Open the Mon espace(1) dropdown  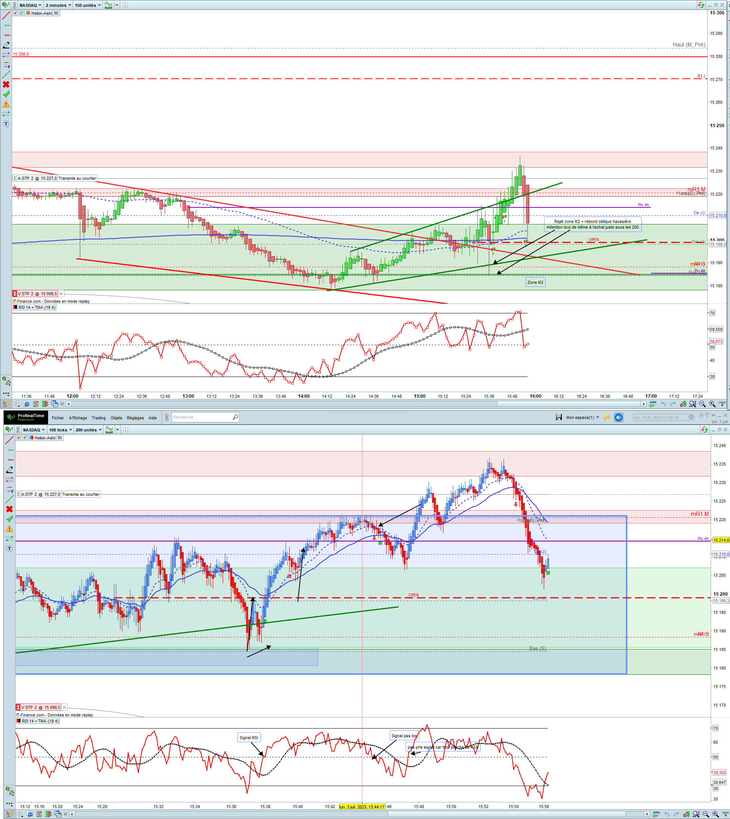582,417
